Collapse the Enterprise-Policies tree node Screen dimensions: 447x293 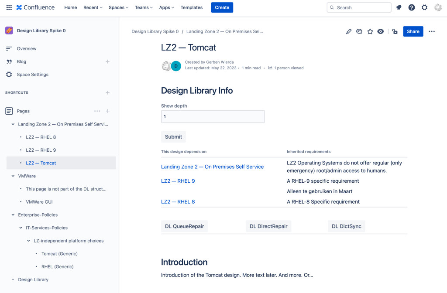point(13,215)
